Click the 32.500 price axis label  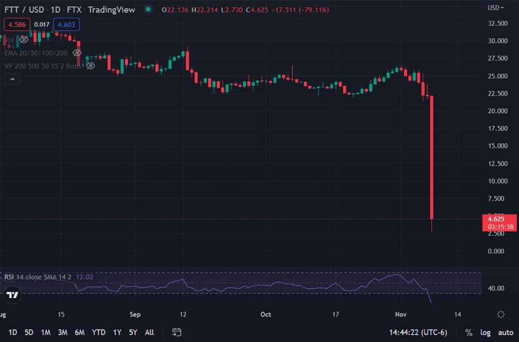point(498,23)
